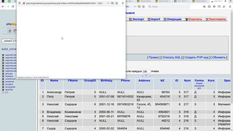Open popup window hamburger menu
Viewport: 233px width, 131px height.
[x=123, y=3]
